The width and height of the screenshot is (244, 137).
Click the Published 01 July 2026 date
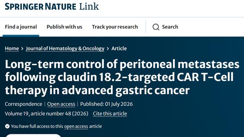(106, 104)
